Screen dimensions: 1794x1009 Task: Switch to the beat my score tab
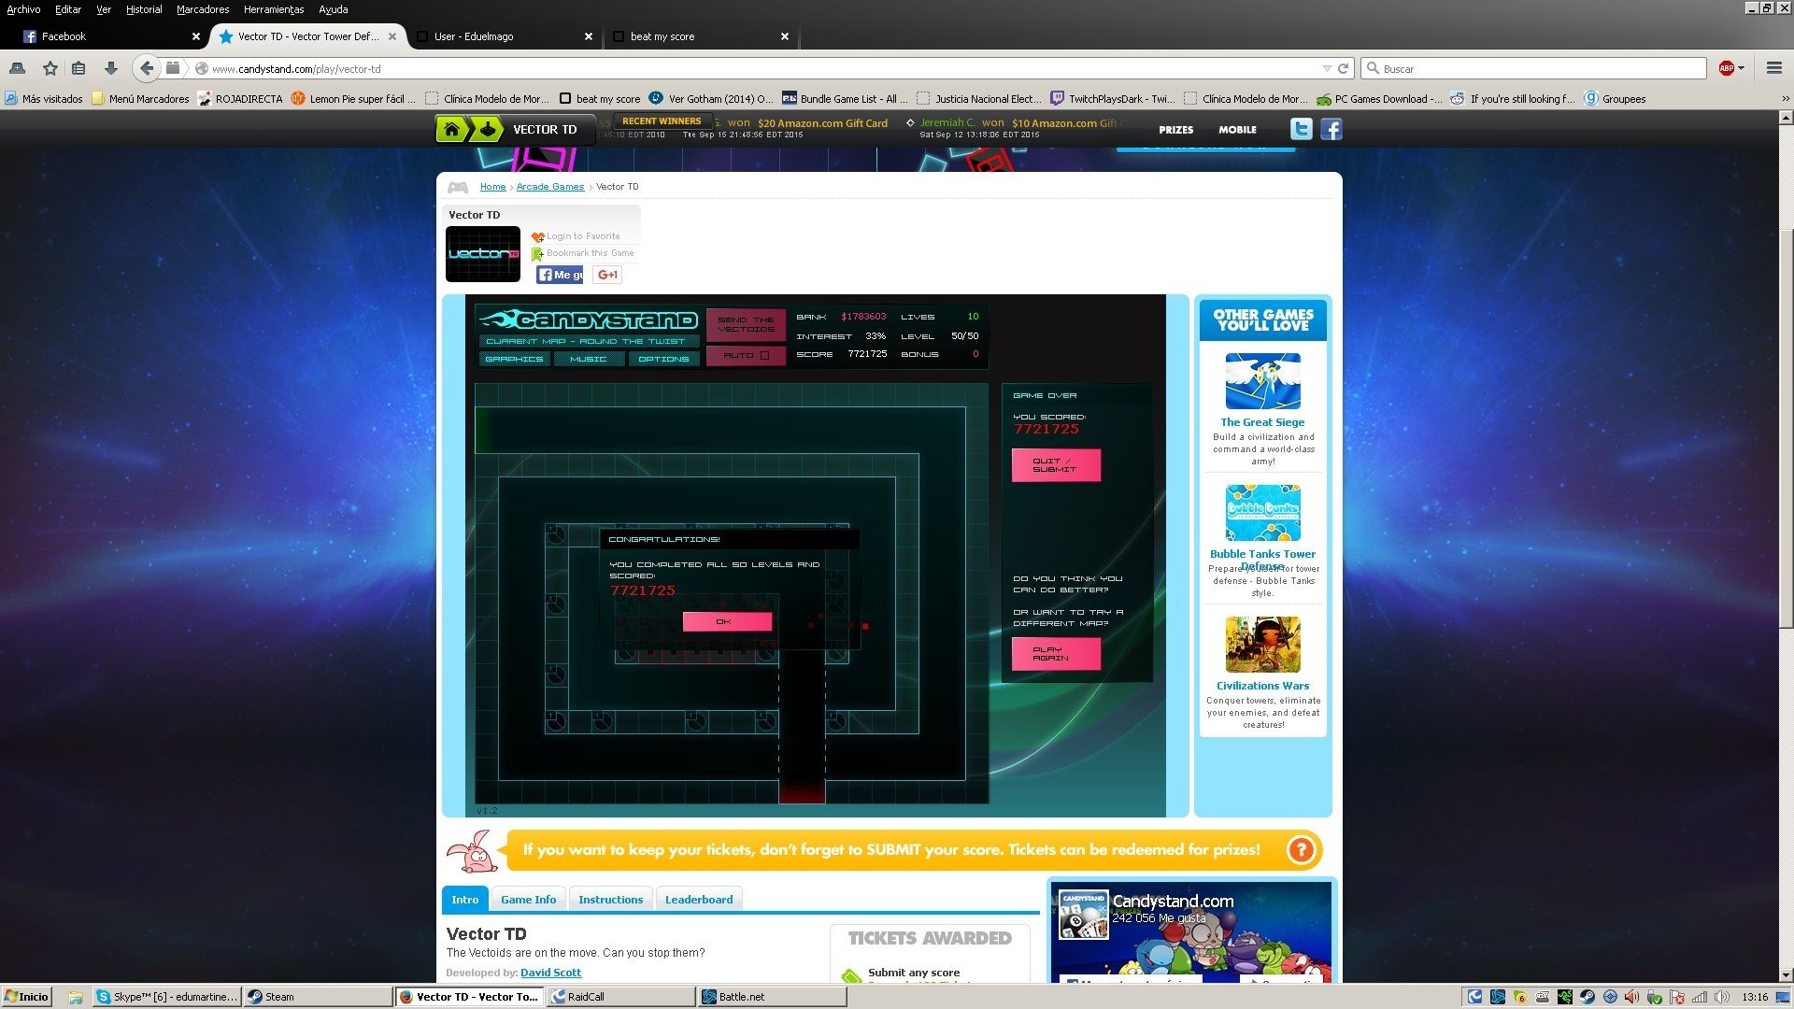(699, 36)
